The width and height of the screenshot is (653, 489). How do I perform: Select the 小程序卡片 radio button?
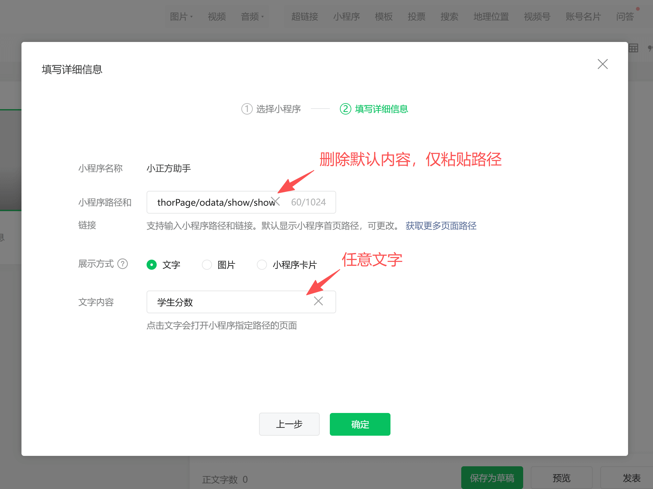262,265
